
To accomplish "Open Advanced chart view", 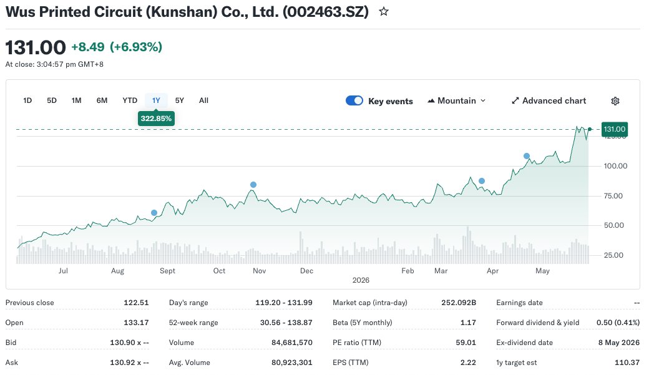I will 549,100.
